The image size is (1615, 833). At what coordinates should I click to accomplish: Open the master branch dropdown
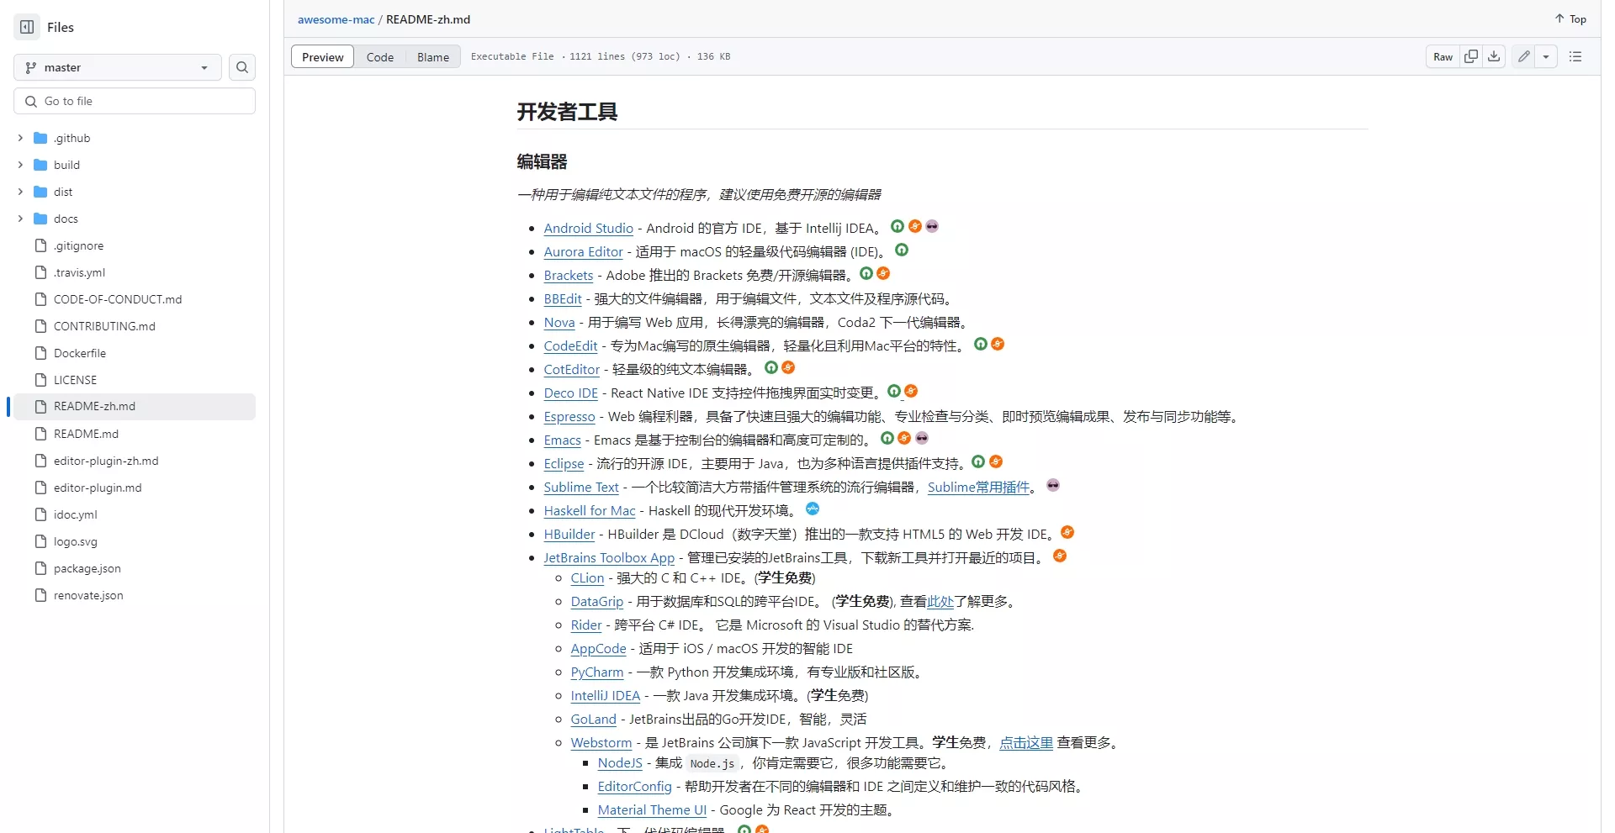coord(118,67)
